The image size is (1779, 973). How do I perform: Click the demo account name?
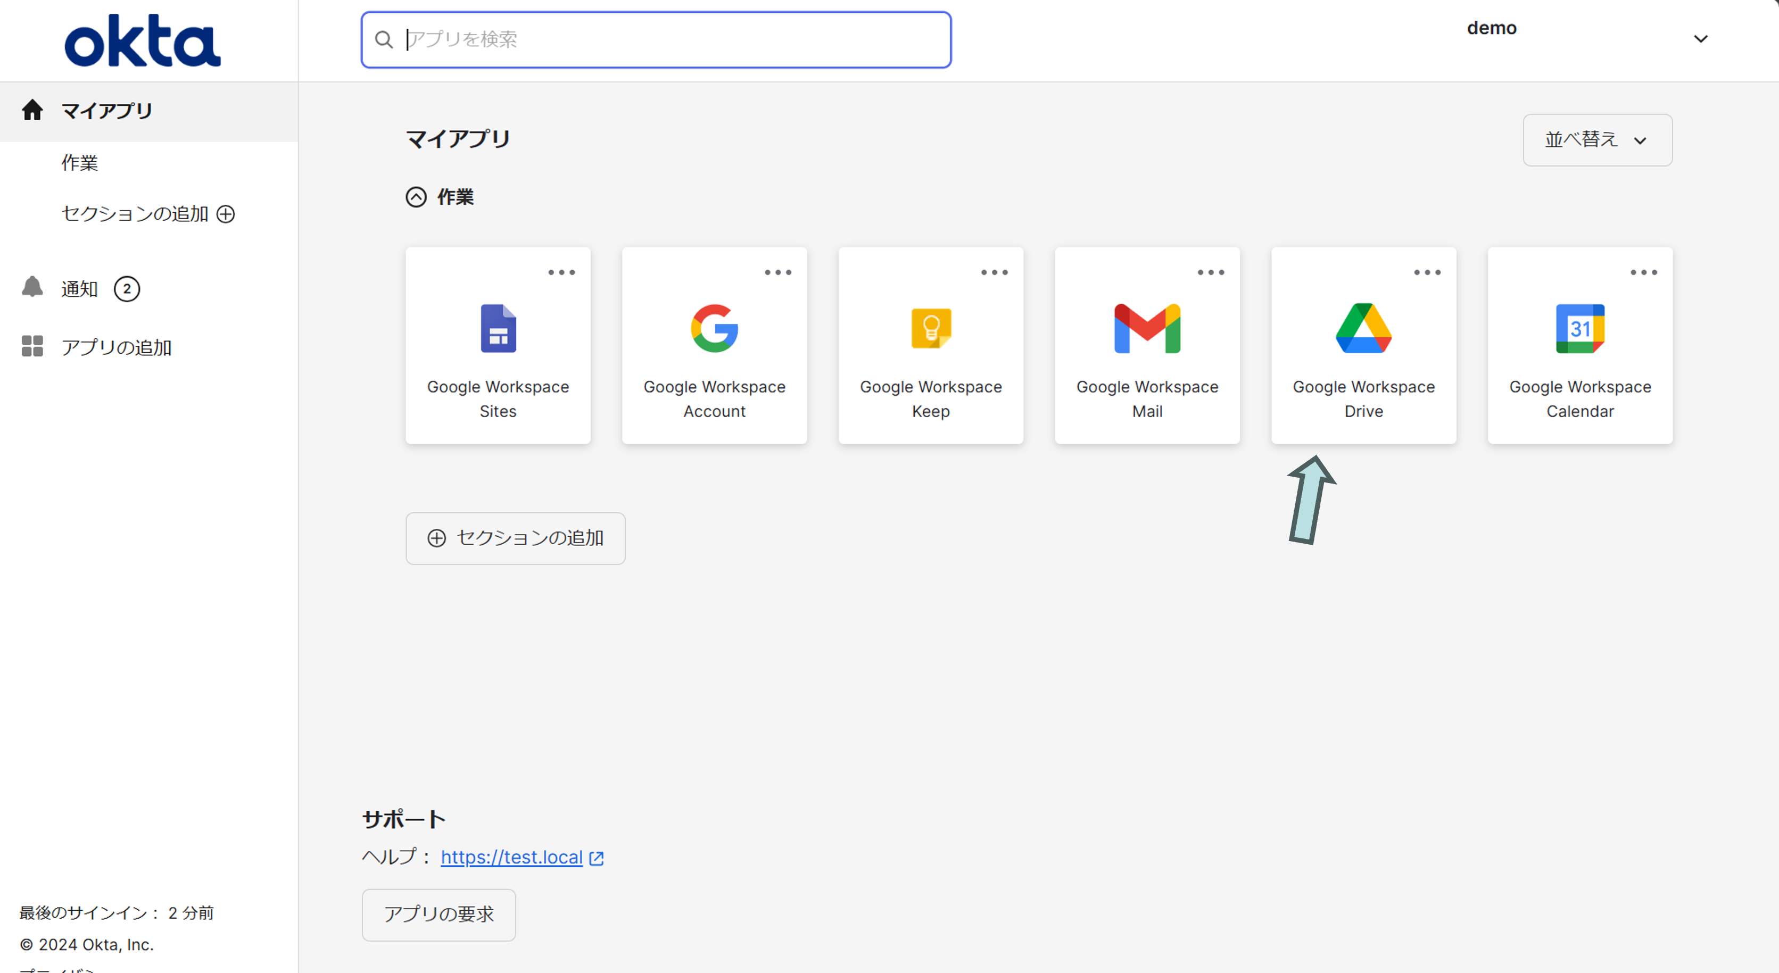(x=1492, y=28)
